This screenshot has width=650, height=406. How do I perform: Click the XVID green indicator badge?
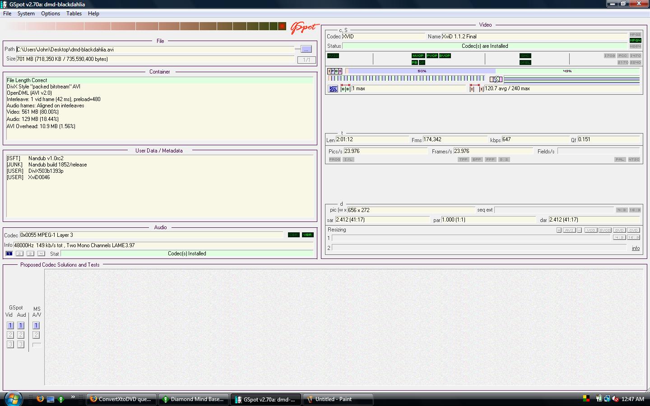click(x=333, y=55)
